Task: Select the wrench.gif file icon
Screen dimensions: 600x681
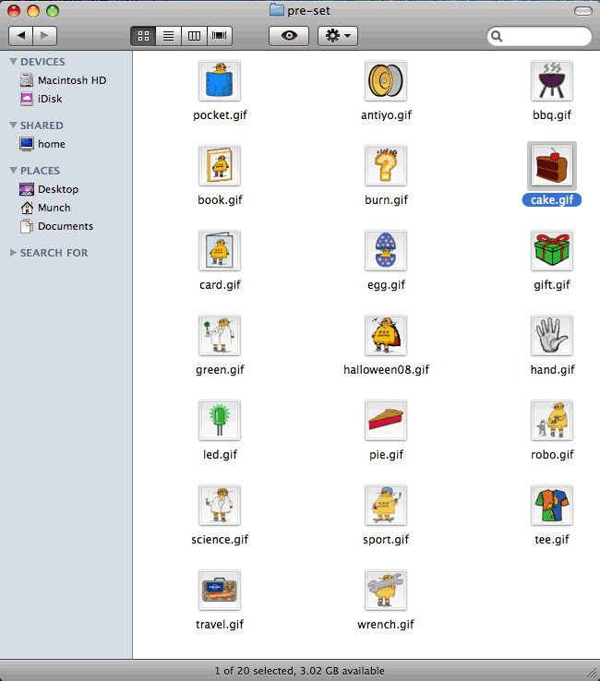Action: (386, 591)
